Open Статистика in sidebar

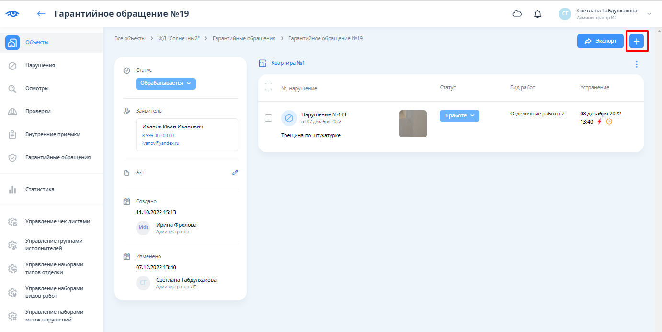click(x=39, y=189)
